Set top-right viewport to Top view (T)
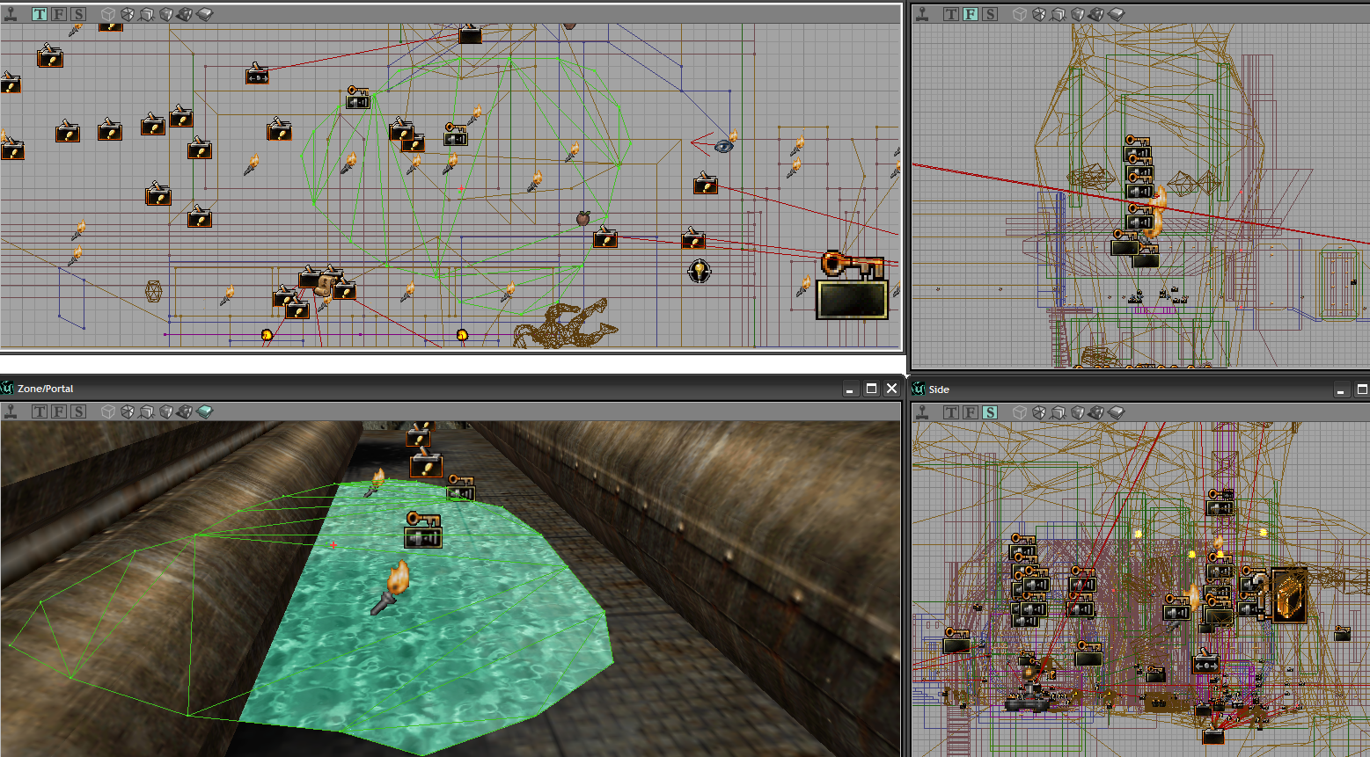The width and height of the screenshot is (1370, 757). pyautogui.click(x=951, y=14)
